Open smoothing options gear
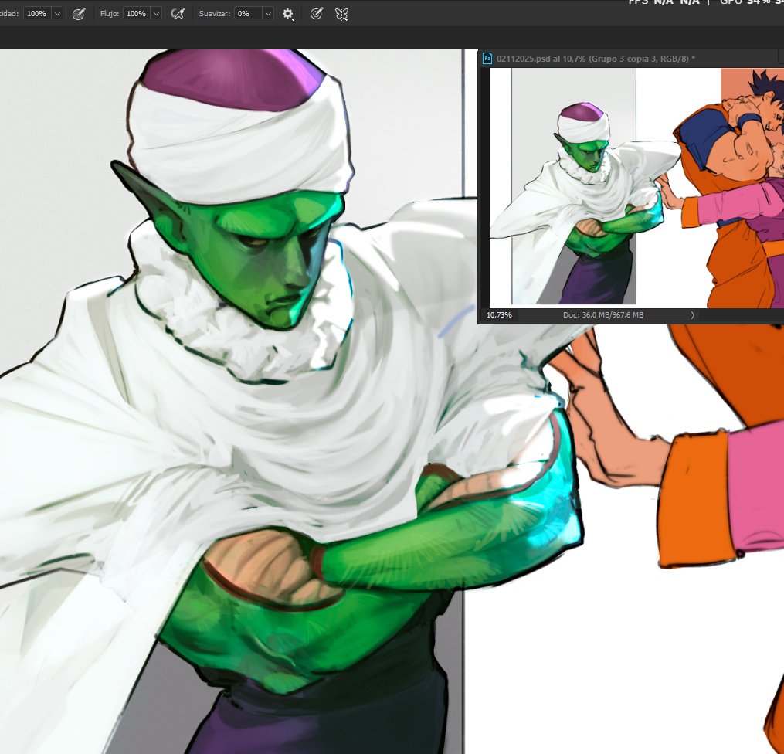Screen dimensions: 784x754 click(287, 14)
